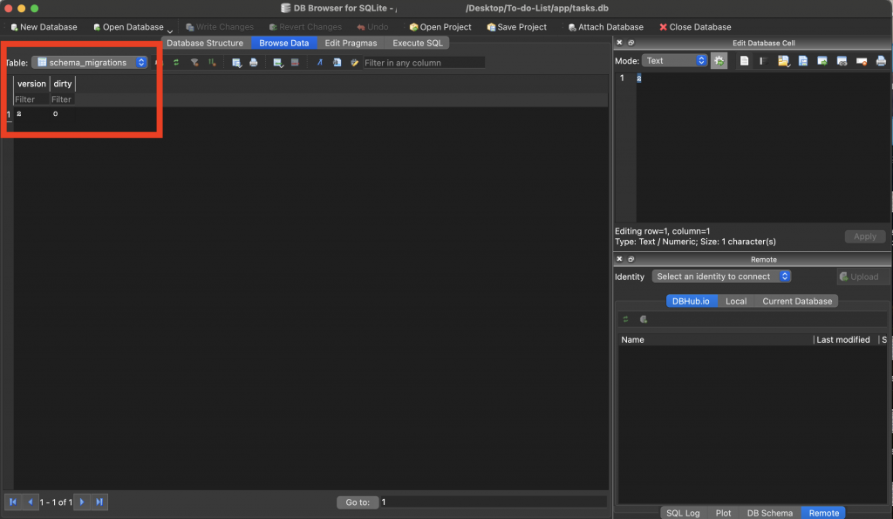This screenshot has height=519, width=893.
Task: Click the dirty column header
Action: pyautogui.click(x=62, y=84)
